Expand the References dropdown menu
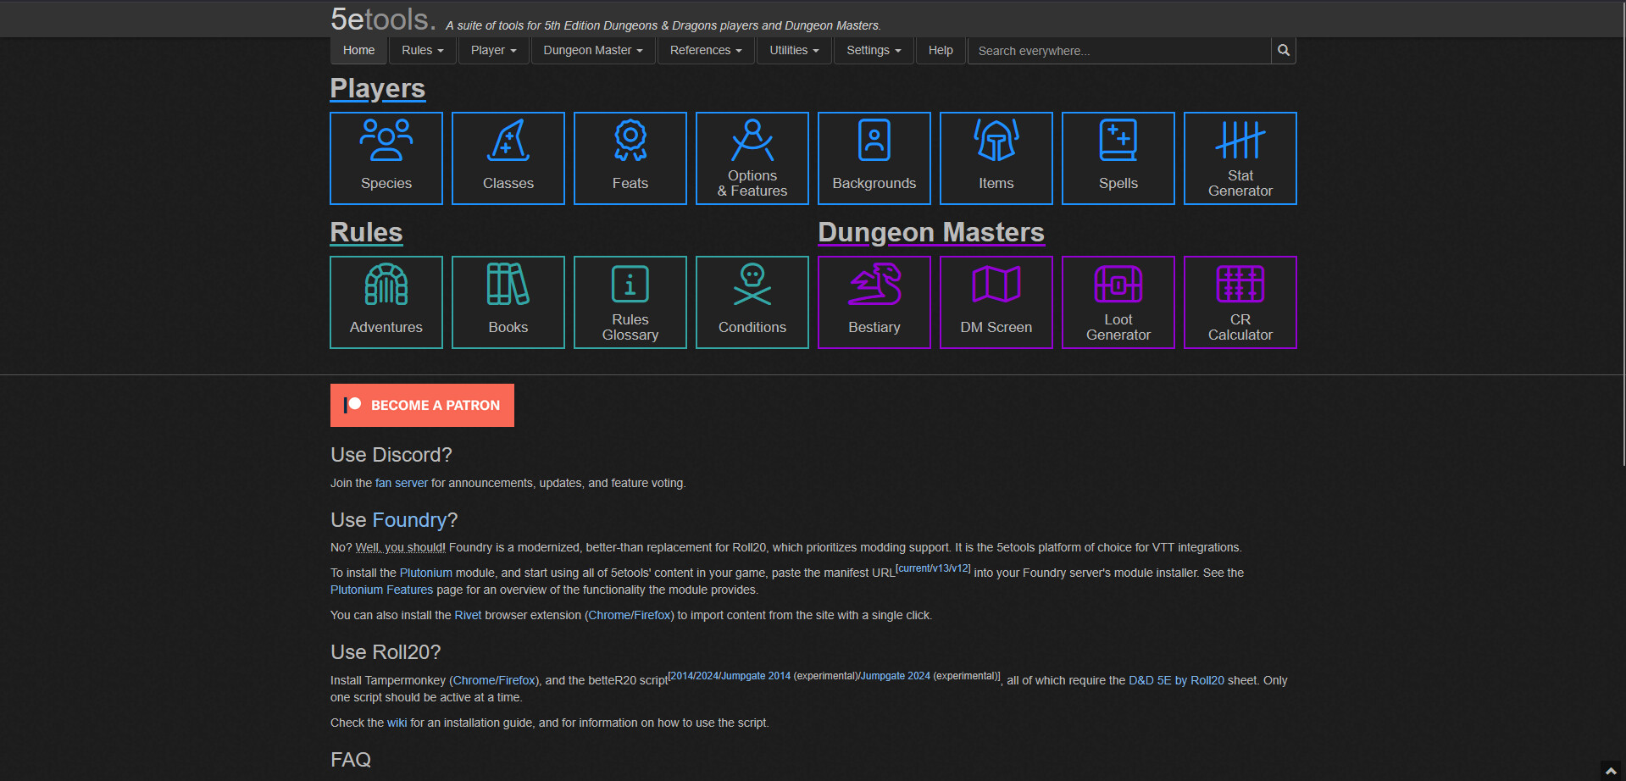The height and width of the screenshot is (781, 1626). (x=706, y=51)
